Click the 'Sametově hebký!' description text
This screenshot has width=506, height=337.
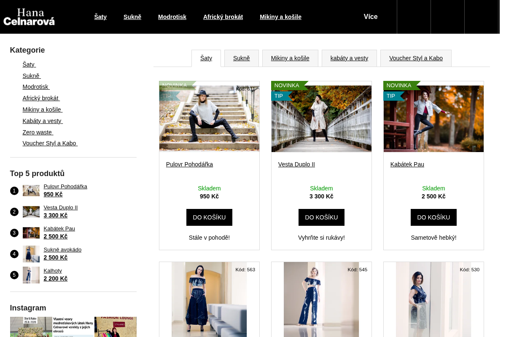pyautogui.click(x=433, y=238)
